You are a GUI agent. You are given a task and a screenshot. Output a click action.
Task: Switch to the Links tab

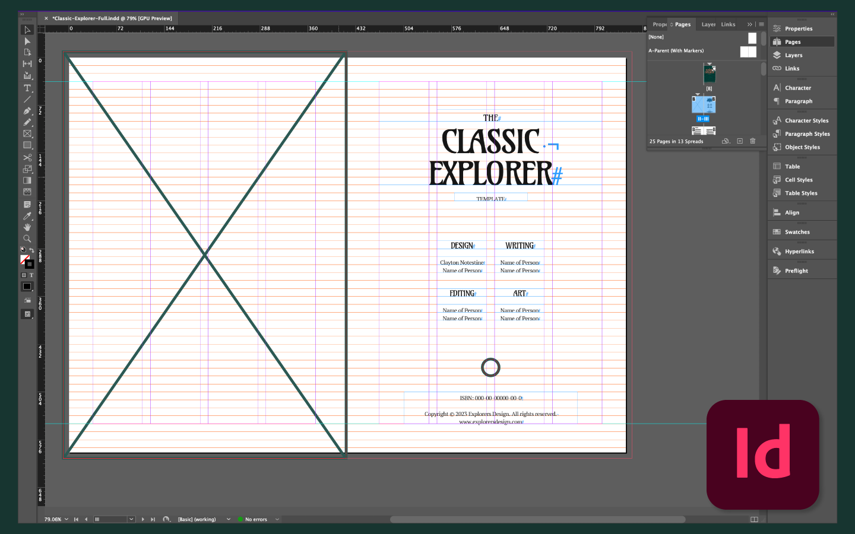(x=728, y=24)
